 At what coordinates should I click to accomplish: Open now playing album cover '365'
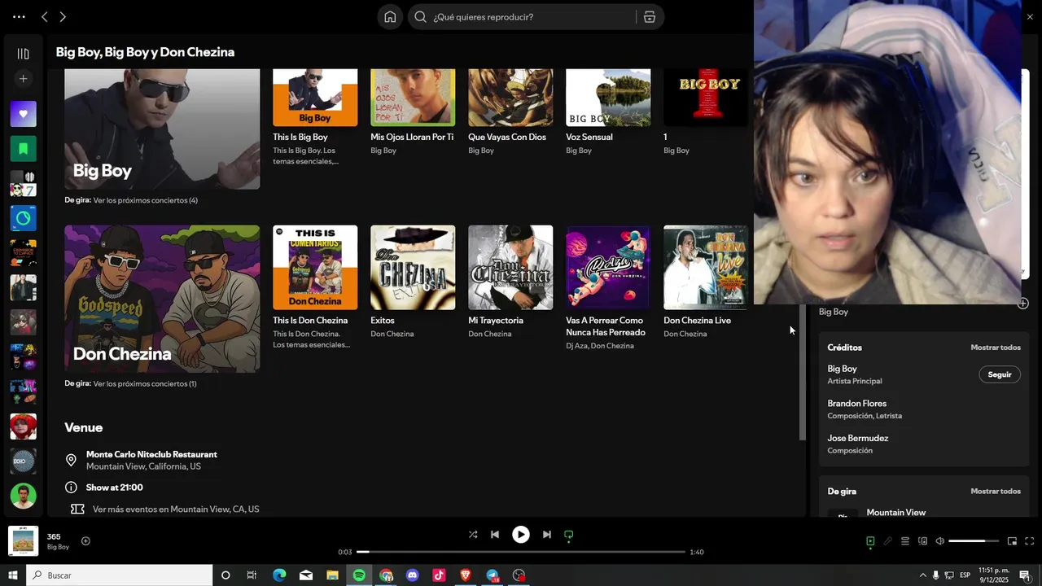(x=23, y=541)
